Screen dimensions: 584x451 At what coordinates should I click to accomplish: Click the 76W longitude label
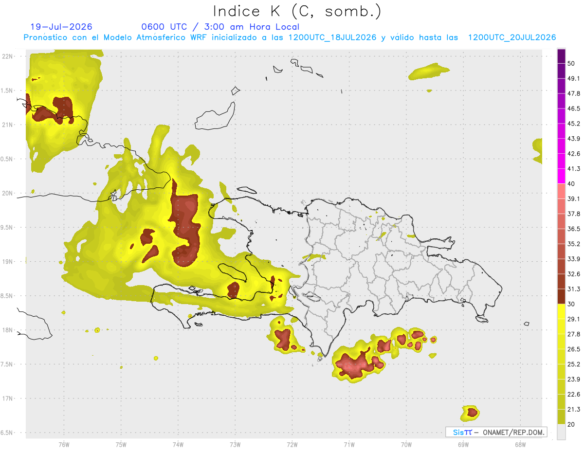pos(64,444)
